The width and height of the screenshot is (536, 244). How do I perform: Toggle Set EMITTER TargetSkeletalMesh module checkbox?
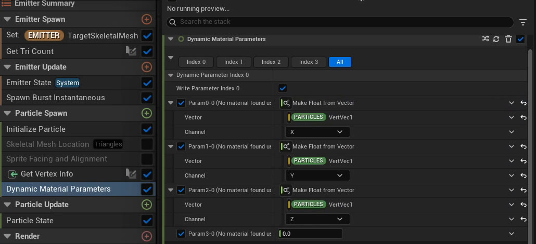147,35
